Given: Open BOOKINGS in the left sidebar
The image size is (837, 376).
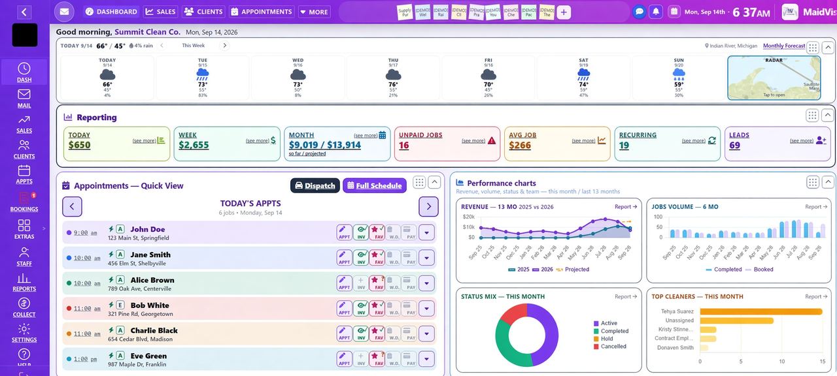Looking at the screenshot, I should (24, 202).
